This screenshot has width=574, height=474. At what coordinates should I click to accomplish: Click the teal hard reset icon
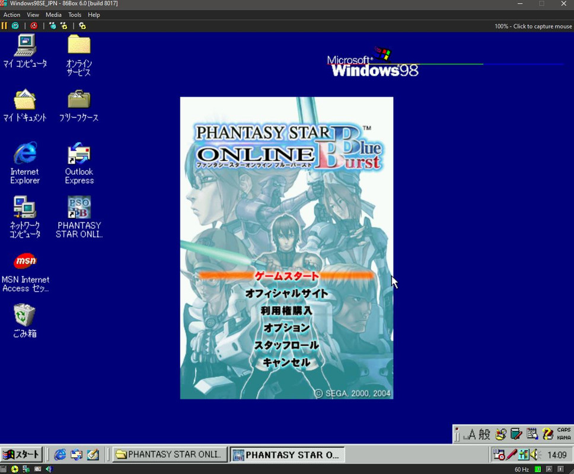[x=15, y=26]
